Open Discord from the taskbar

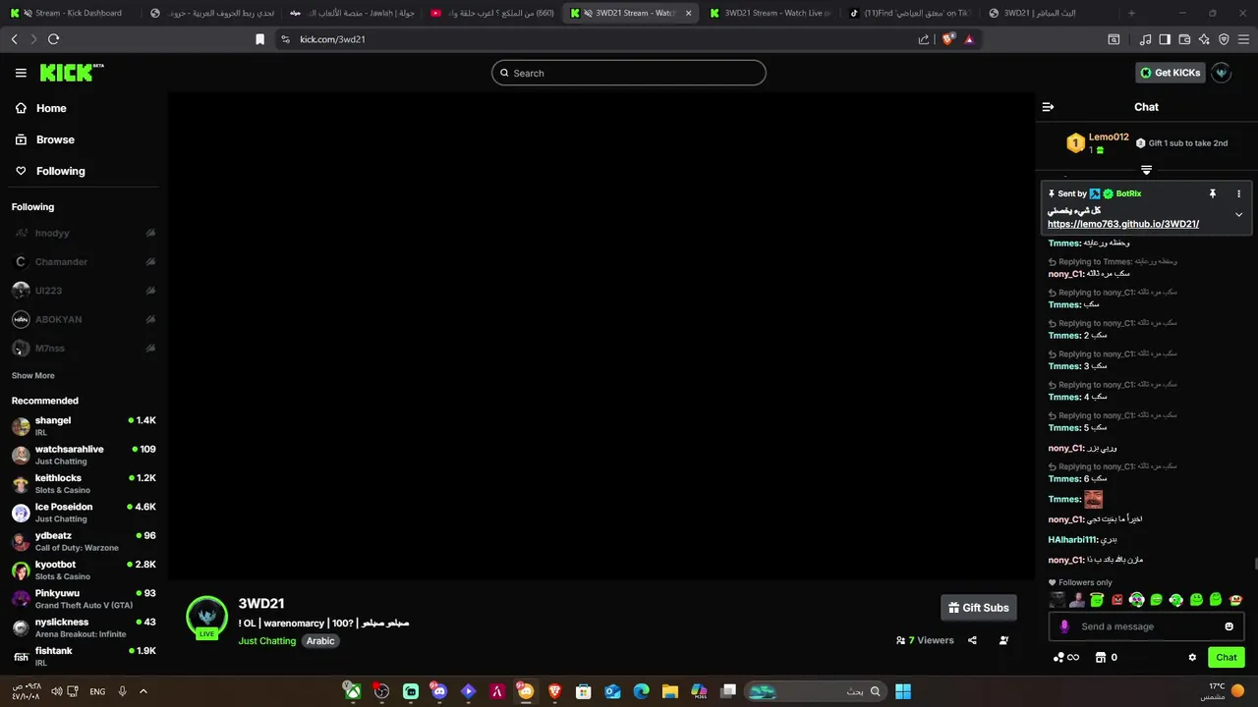[439, 691]
